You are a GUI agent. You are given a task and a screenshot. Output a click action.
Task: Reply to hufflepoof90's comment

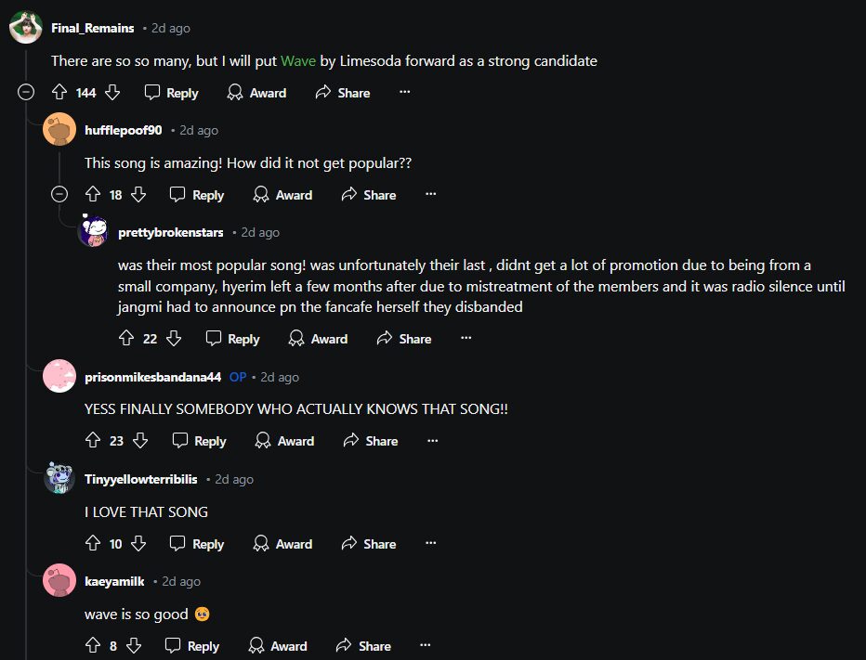pos(196,195)
